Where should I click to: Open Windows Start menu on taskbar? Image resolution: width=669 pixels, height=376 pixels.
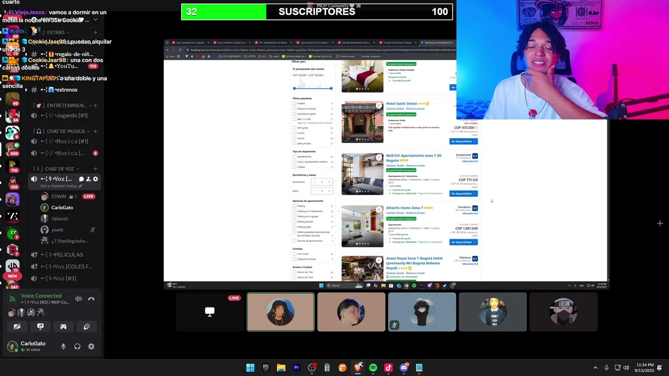250,368
